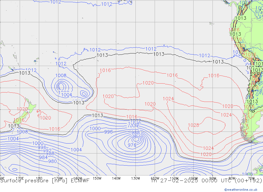Select the 170W longitude label
The width and height of the screenshot is (263, 192).
58,178
